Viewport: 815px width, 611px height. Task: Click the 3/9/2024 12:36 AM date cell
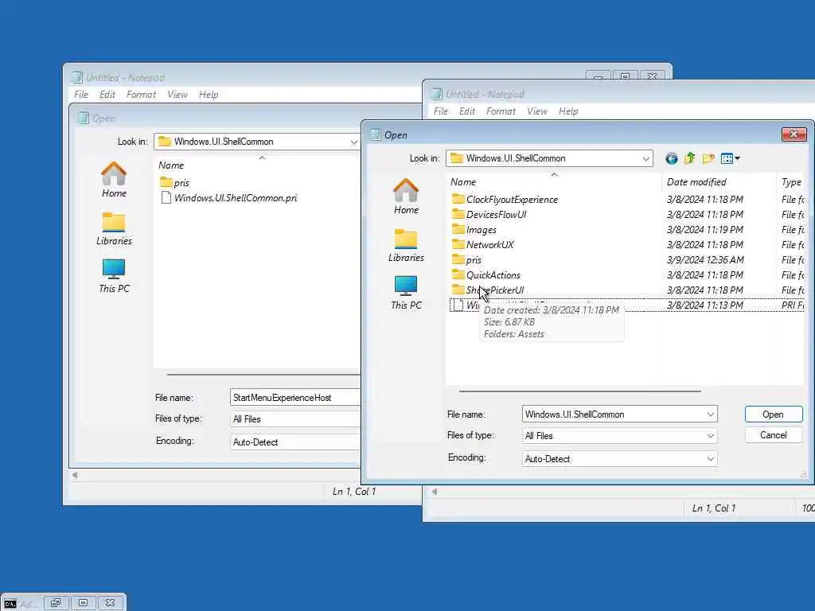click(x=705, y=260)
